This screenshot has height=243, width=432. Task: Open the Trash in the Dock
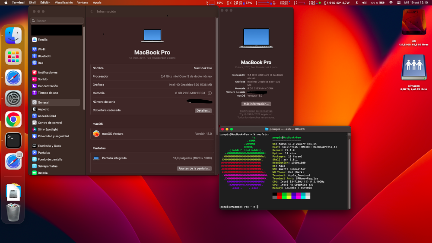coord(13,212)
